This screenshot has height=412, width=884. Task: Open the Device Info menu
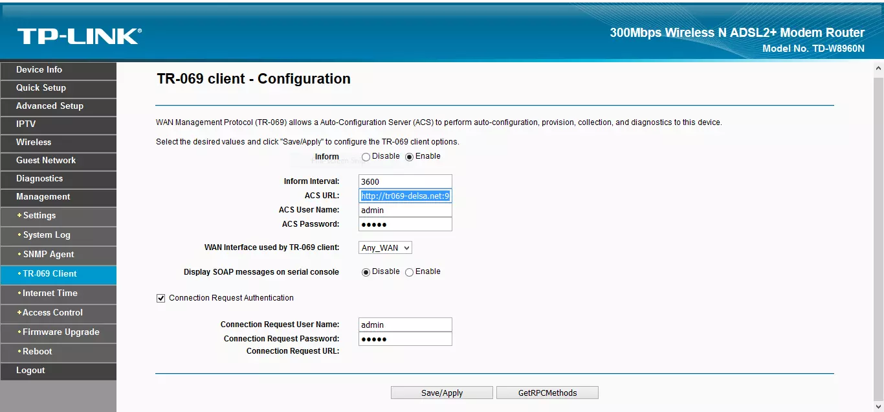[58, 70]
